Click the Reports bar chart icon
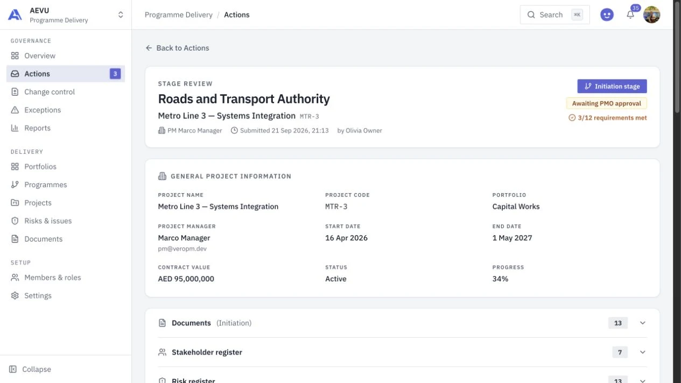Screen dimensions: 681x383 pyautogui.click(x=15, y=128)
